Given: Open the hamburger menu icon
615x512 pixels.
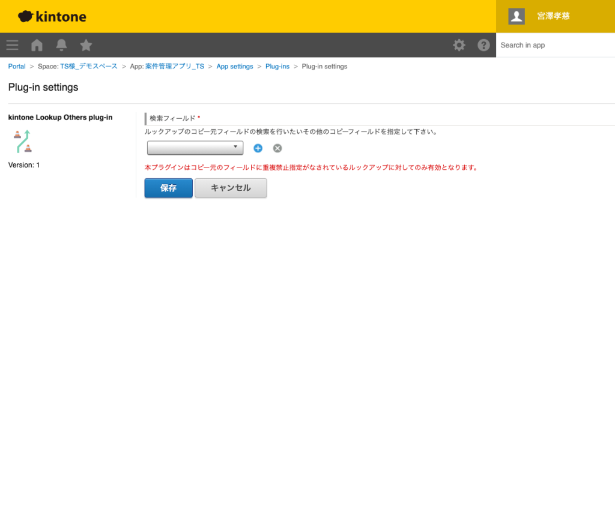Looking at the screenshot, I should pos(13,45).
